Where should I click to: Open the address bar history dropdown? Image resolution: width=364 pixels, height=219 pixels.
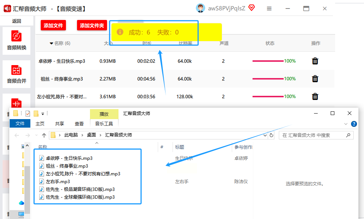pos(265,135)
